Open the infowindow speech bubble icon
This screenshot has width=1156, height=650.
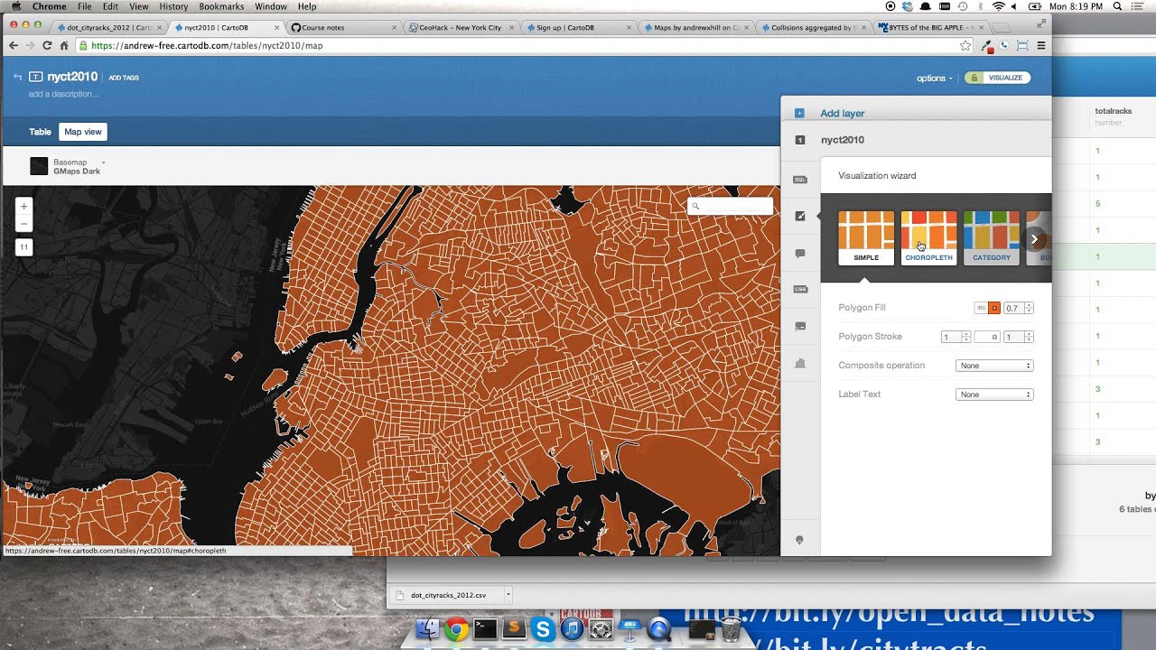point(799,254)
